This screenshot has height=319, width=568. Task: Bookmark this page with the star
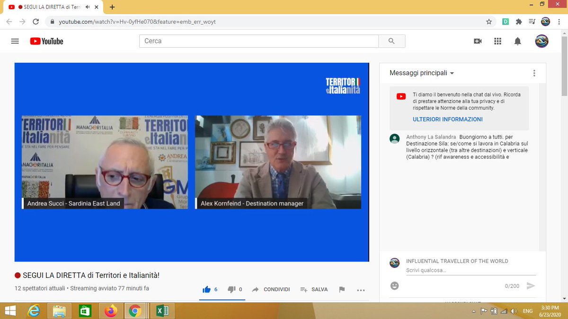489,21
